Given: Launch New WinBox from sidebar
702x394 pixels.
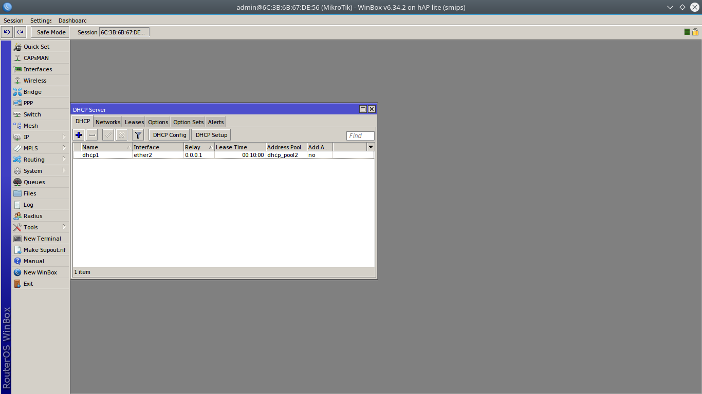Looking at the screenshot, I should pos(41,272).
